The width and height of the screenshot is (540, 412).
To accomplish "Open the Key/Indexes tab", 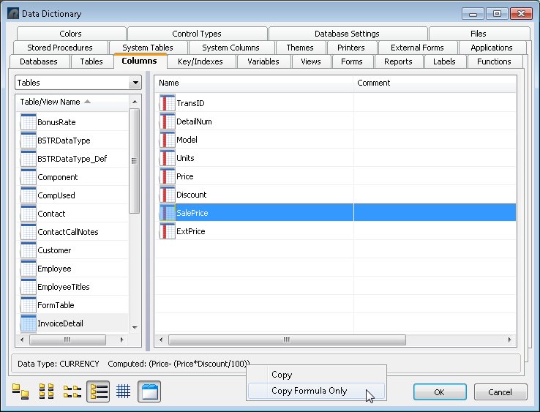I will point(200,61).
